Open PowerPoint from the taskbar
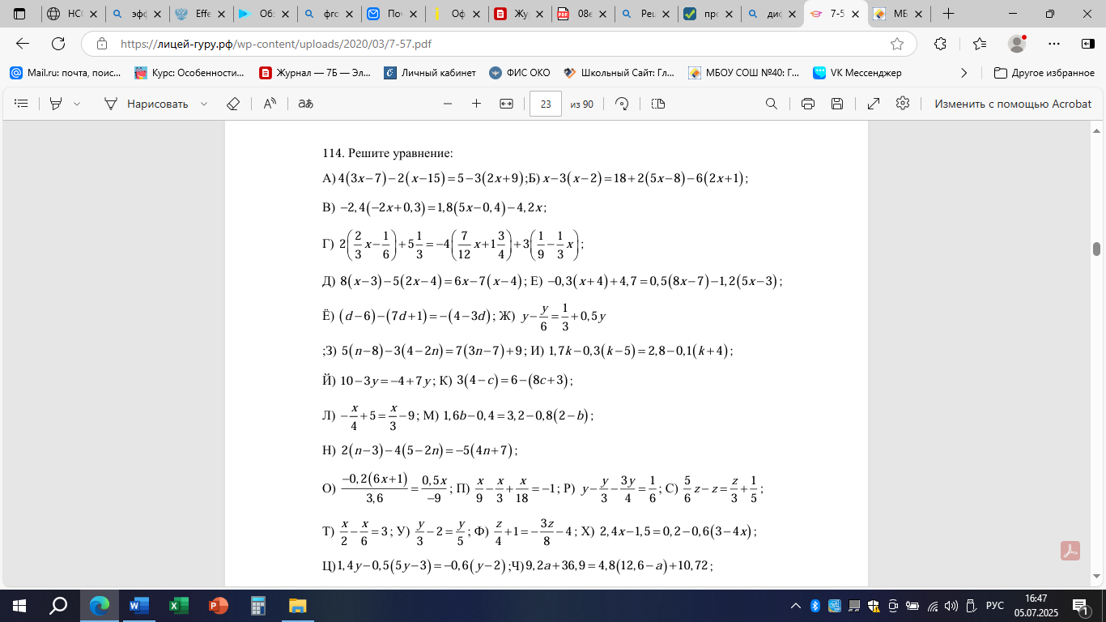 coord(219,605)
